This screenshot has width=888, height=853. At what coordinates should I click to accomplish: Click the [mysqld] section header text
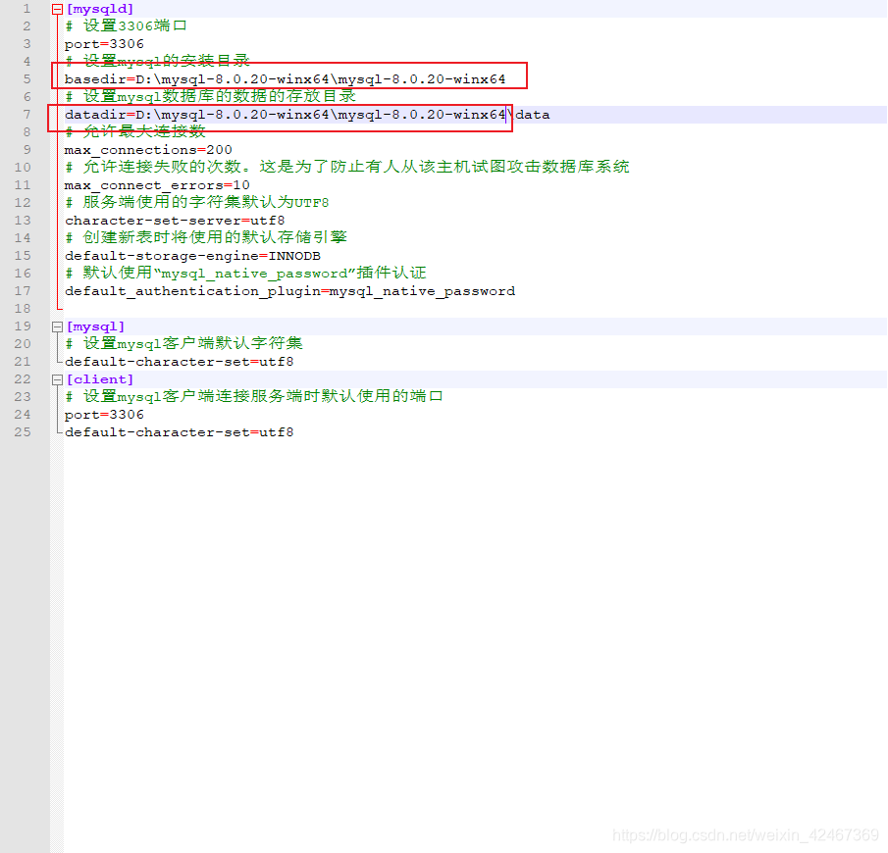(95, 8)
